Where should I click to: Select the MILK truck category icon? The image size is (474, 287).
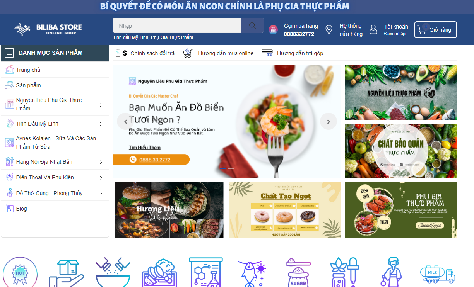pyautogui.click(x=437, y=274)
